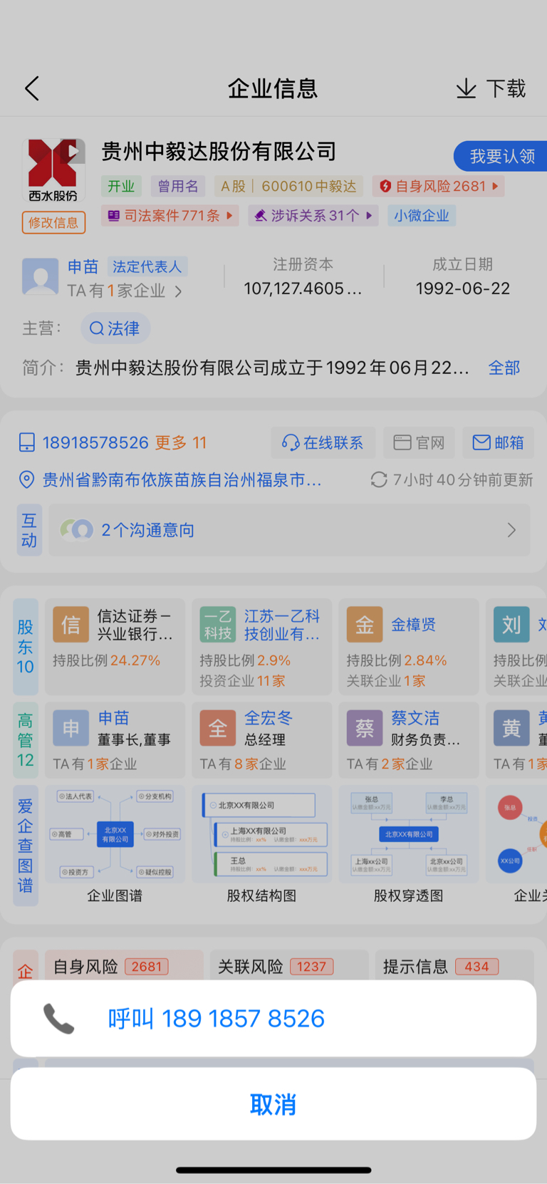Select the 关联风险 1237 tab
This screenshot has width=547, height=1184.
tap(289, 965)
